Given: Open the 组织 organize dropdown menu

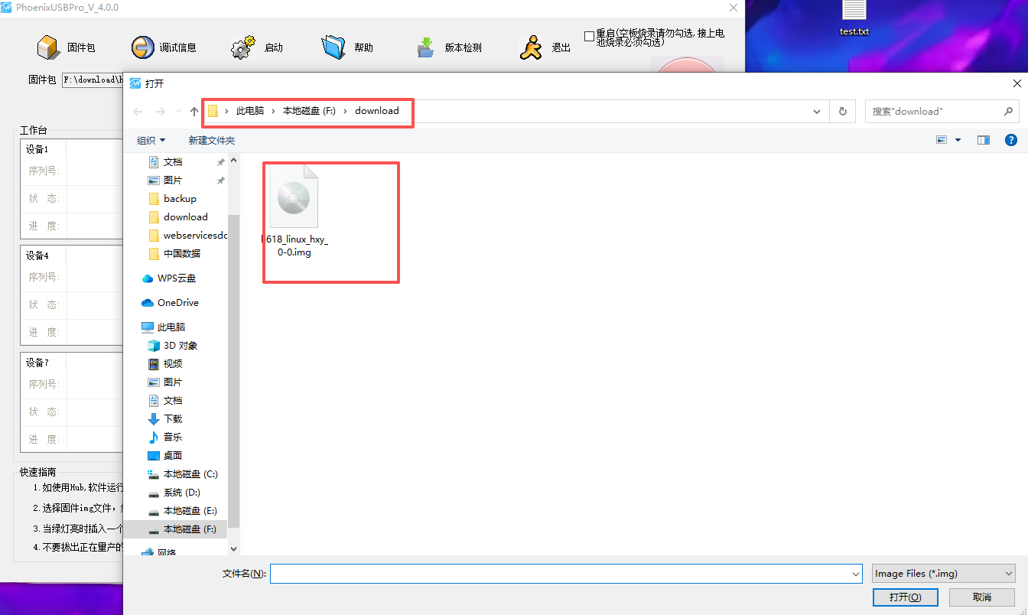Looking at the screenshot, I should point(151,140).
